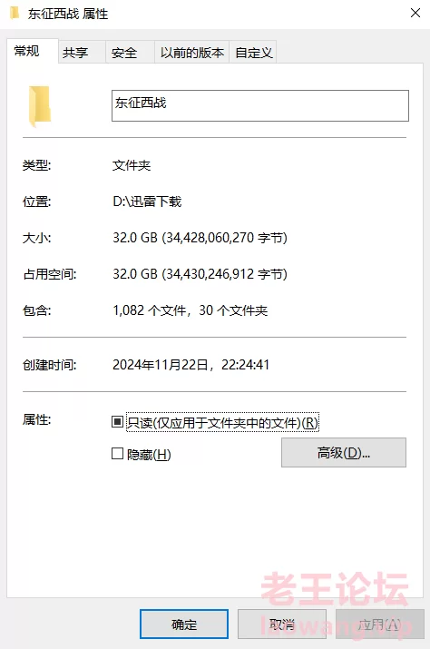This screenshot has height=649, width=430.
Task: Click the large folder icon in properties
Action: [40, 106]
